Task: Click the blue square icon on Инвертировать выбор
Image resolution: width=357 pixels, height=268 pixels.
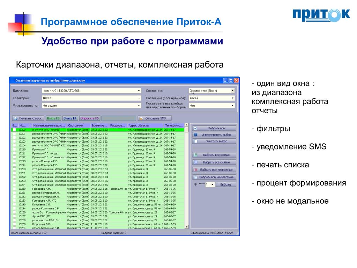Action: 195,135
